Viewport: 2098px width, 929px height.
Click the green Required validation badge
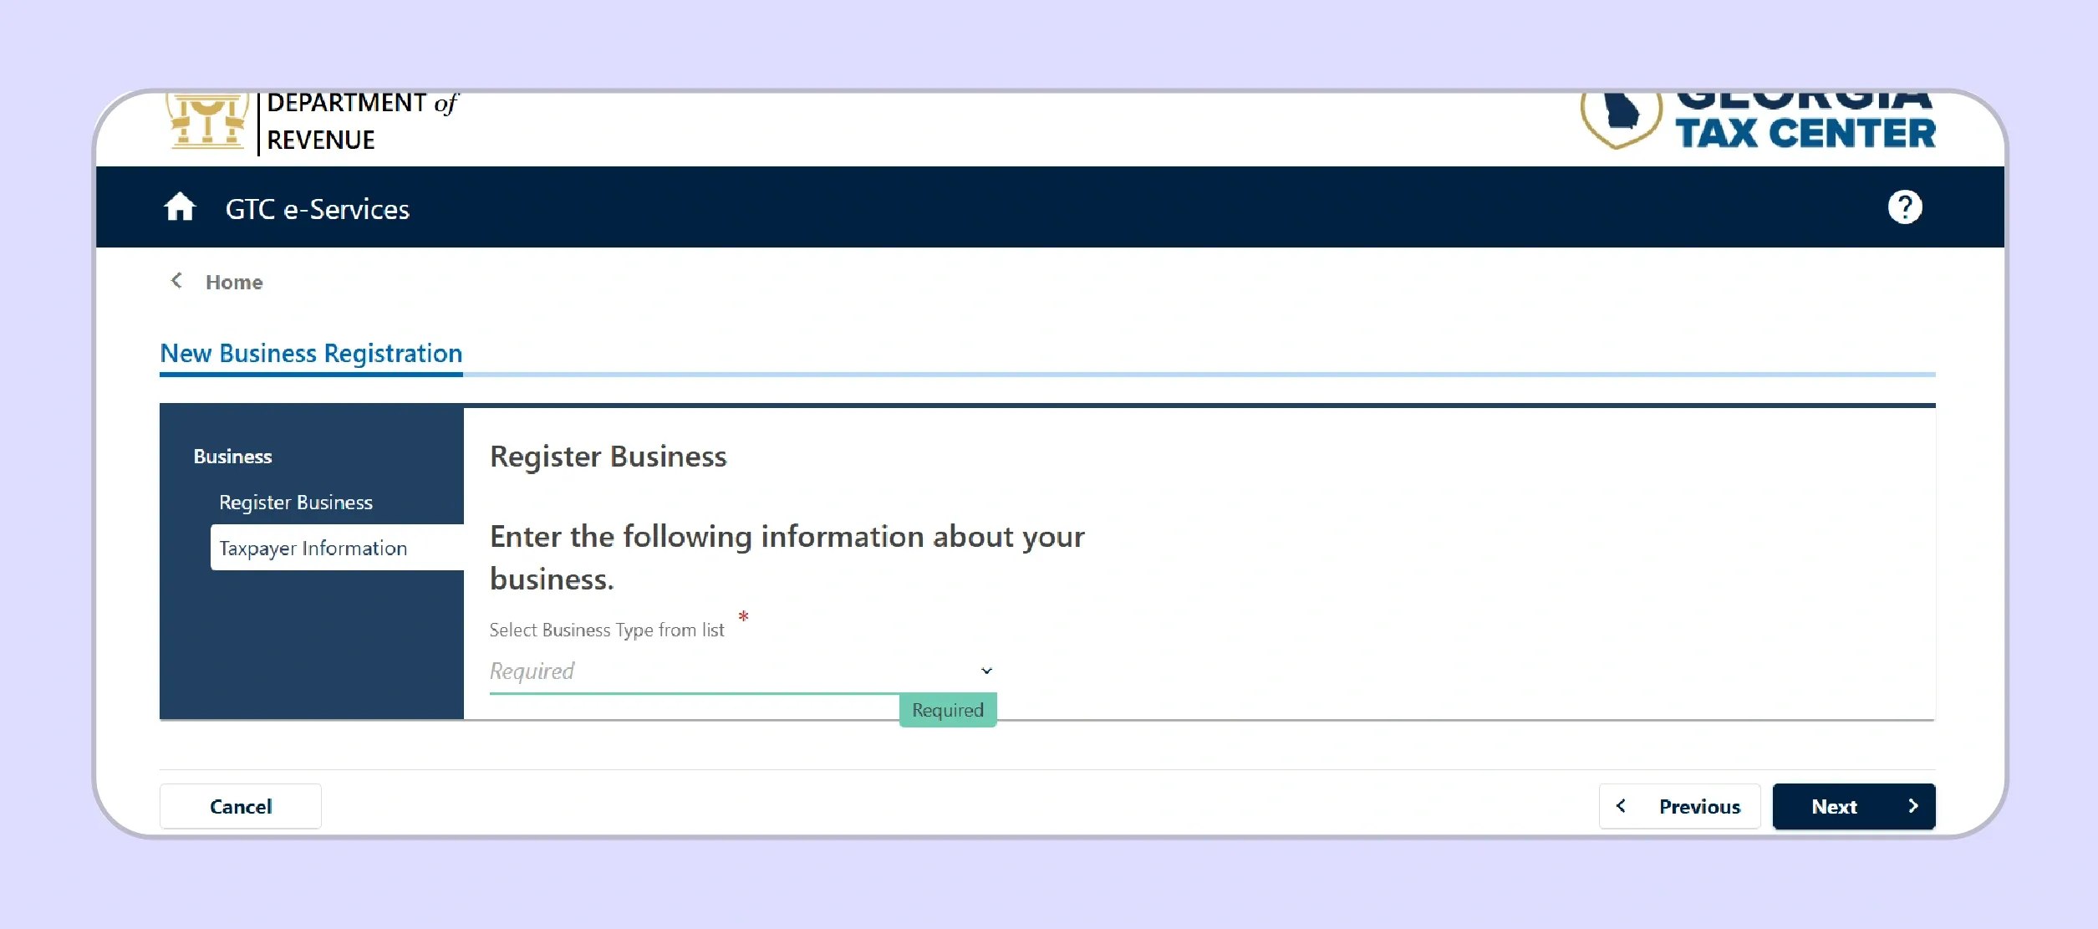(x=948, y=711)
